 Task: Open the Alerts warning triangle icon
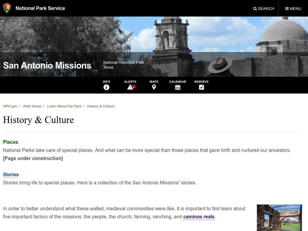point(130,87)
